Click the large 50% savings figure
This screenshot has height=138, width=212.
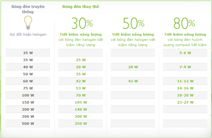coord(133,23)
